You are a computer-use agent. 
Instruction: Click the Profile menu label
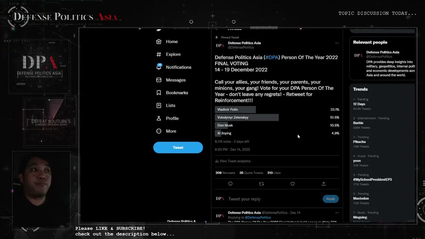pos(172,118)
